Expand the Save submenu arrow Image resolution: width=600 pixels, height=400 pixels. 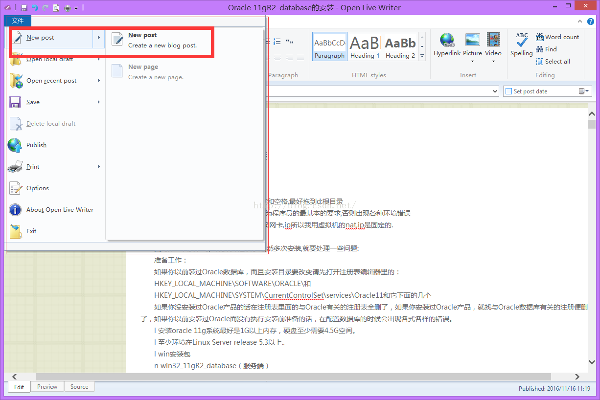click(x=99, y=102)
